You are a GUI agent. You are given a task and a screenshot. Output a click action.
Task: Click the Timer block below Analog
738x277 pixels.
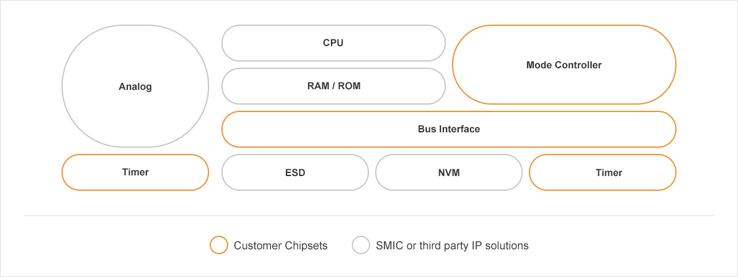pos(135,172)
